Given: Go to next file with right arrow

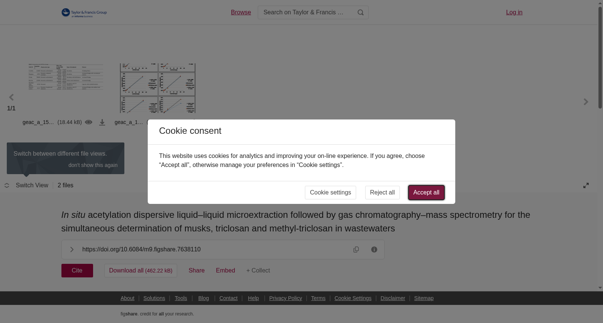Looking at the screenshot, I should [x=586, y=102].
